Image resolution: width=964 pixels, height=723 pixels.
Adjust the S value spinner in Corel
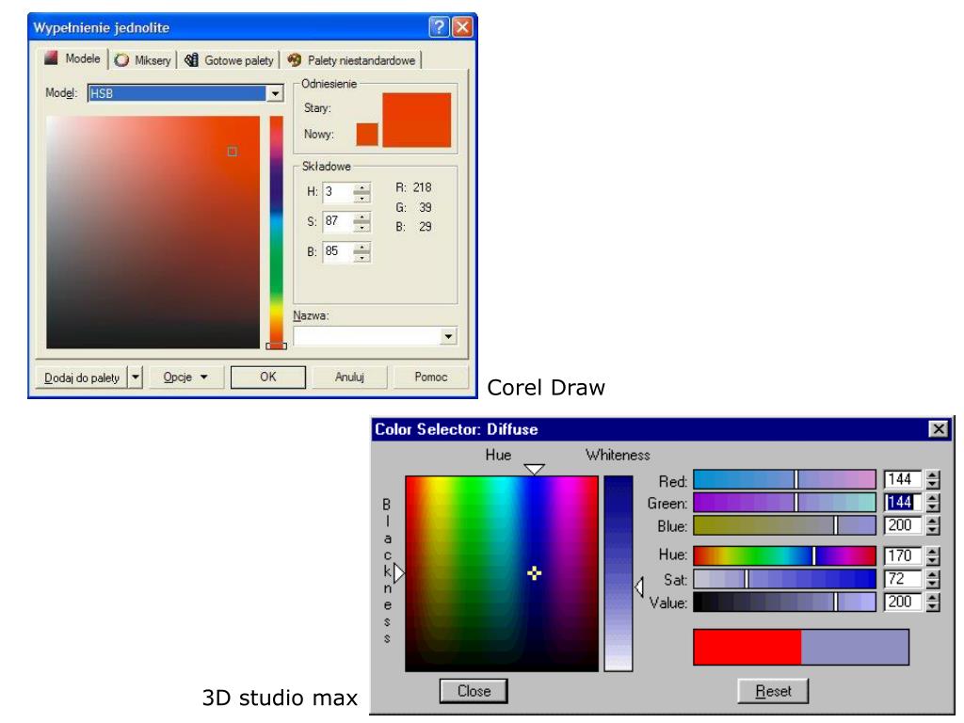point(362,222)
